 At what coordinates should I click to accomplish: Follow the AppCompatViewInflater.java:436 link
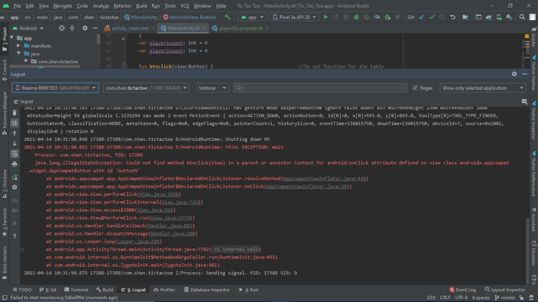325,178
